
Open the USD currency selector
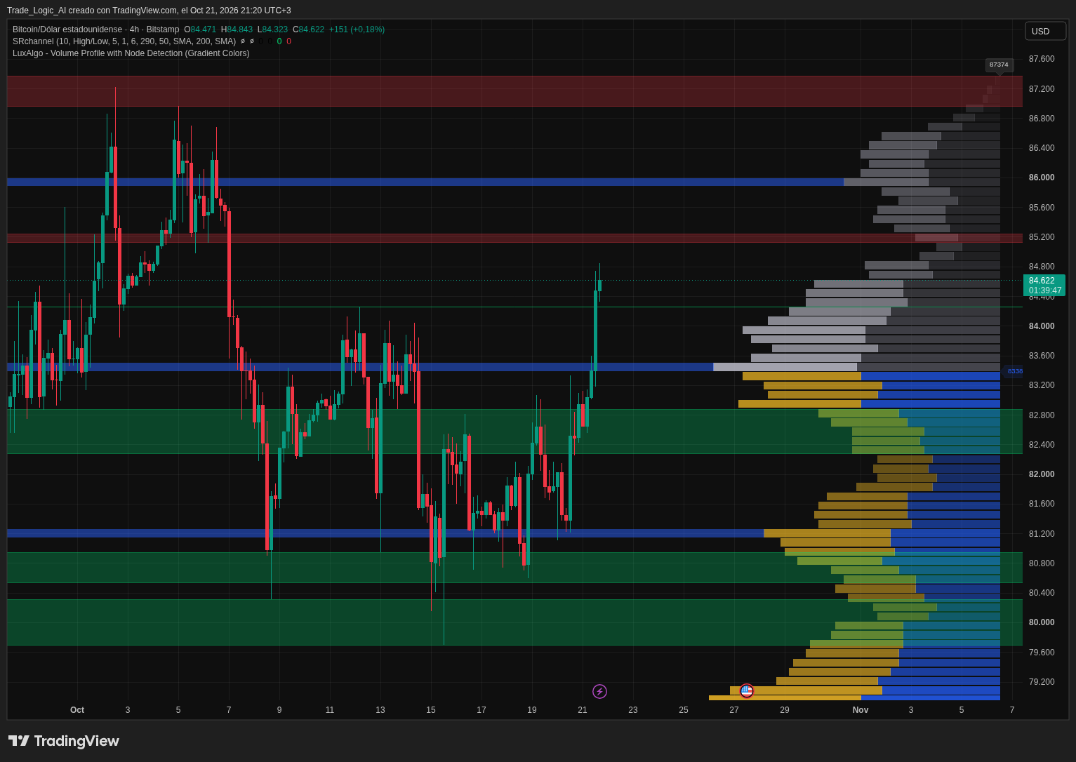pyautogui.click(x=1045, y=31)
